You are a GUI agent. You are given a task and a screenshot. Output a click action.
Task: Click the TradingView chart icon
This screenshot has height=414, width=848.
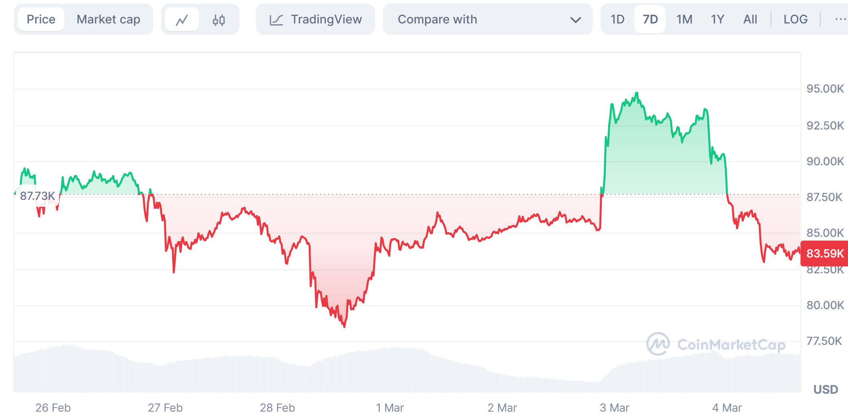click(276, 20)
